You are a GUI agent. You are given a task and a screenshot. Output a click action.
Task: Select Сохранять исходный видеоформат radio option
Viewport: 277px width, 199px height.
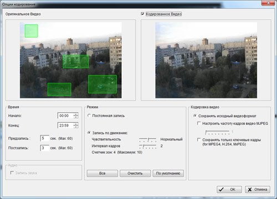click(x=195, y=116)
